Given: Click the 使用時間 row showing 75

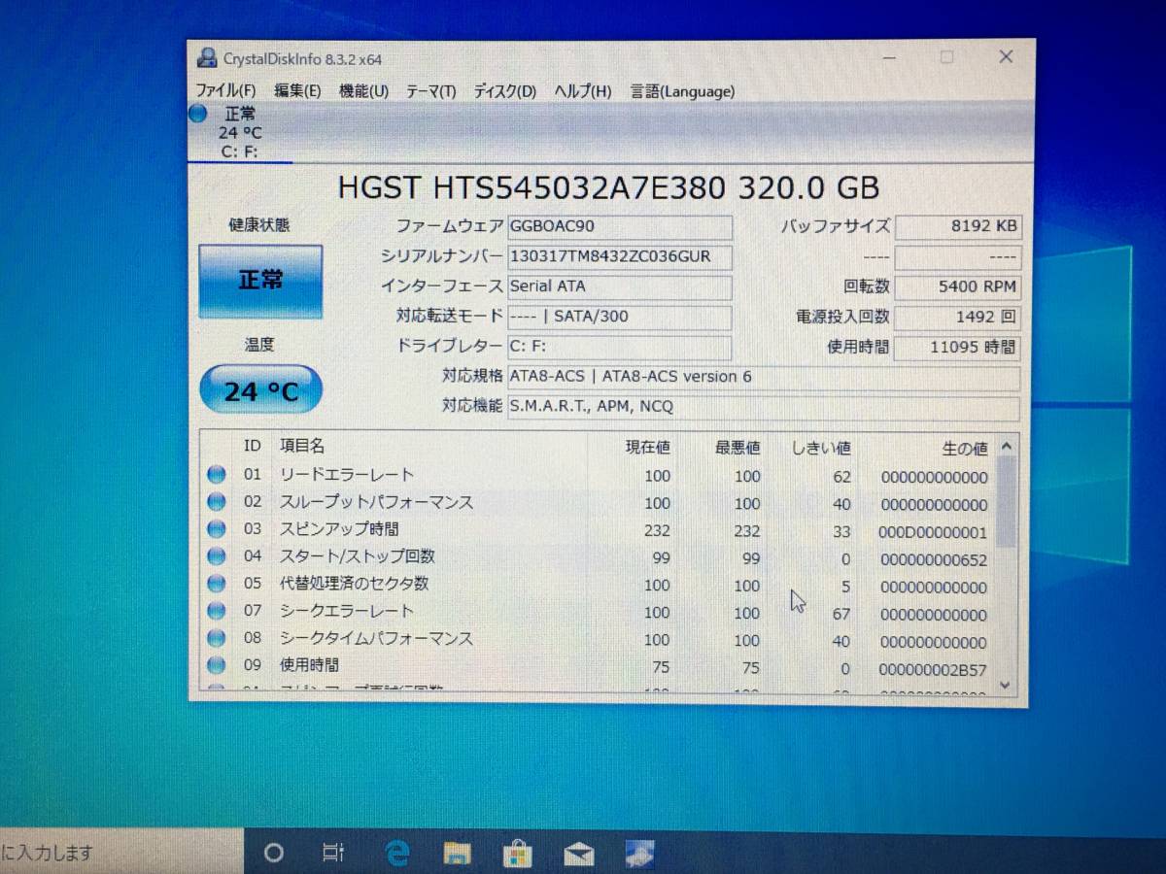Looking at the screenshot, I should (x=486, y=666).
